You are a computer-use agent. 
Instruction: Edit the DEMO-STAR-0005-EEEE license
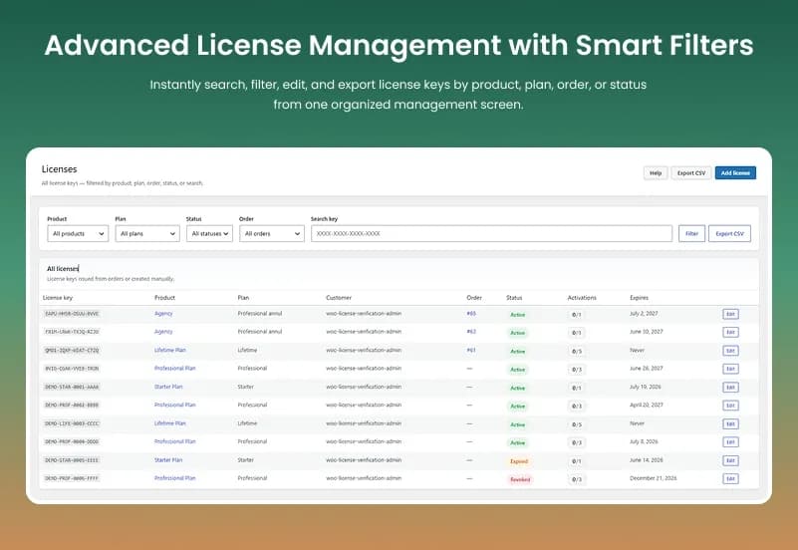tap(730, 460)
